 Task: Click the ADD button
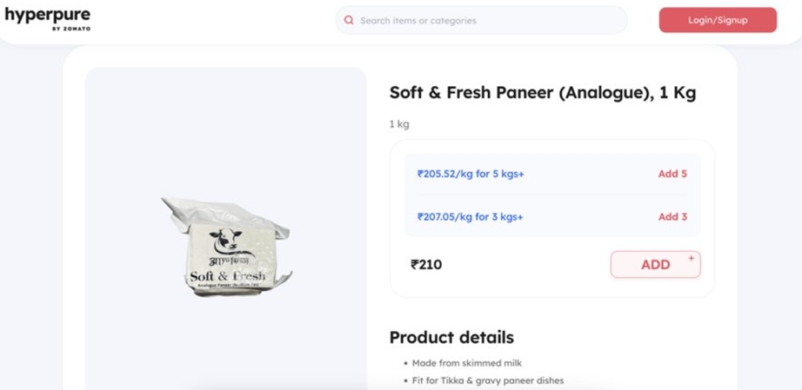[655, 265]
